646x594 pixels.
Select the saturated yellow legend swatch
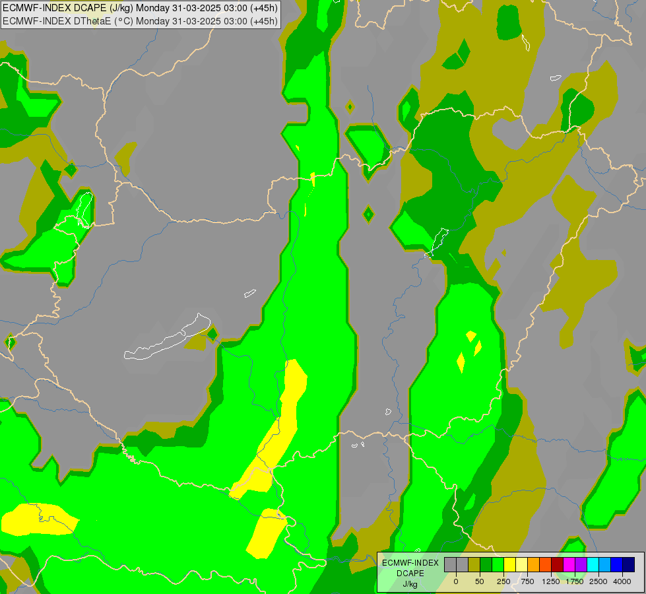509,564
